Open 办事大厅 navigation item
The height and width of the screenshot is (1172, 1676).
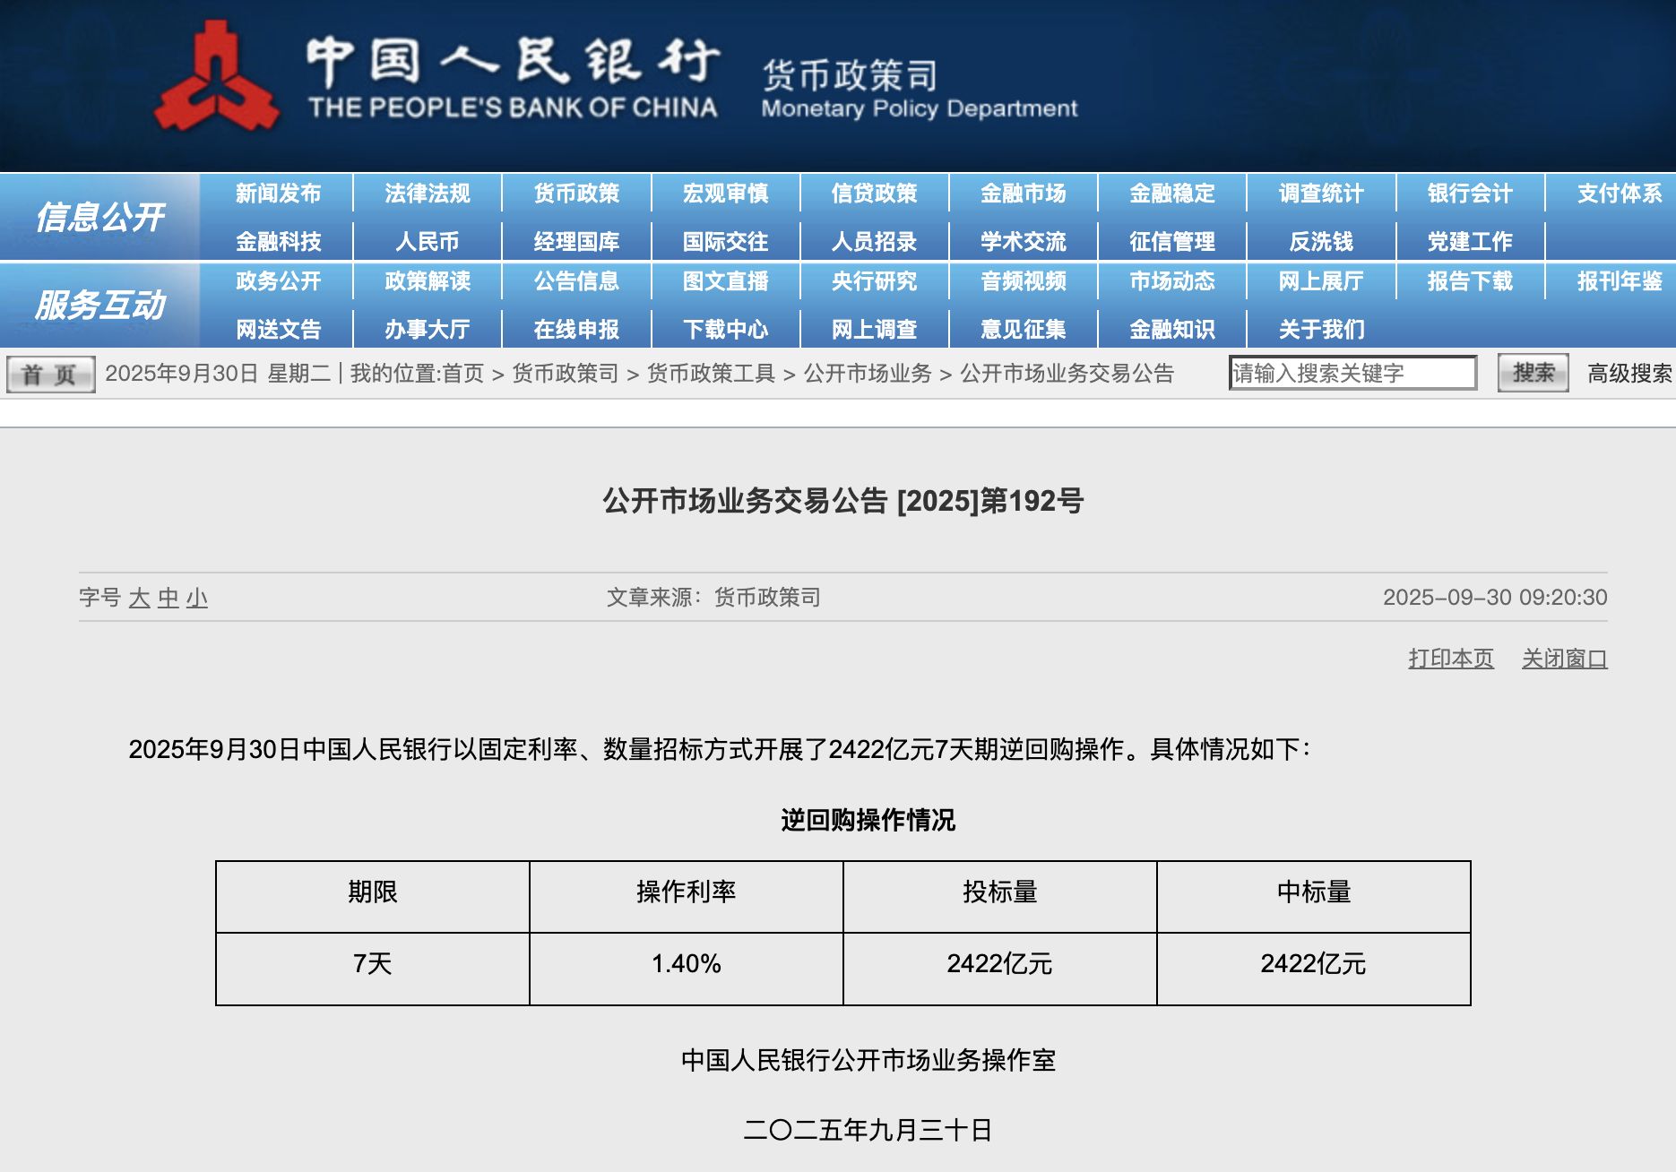pos(428,329)
